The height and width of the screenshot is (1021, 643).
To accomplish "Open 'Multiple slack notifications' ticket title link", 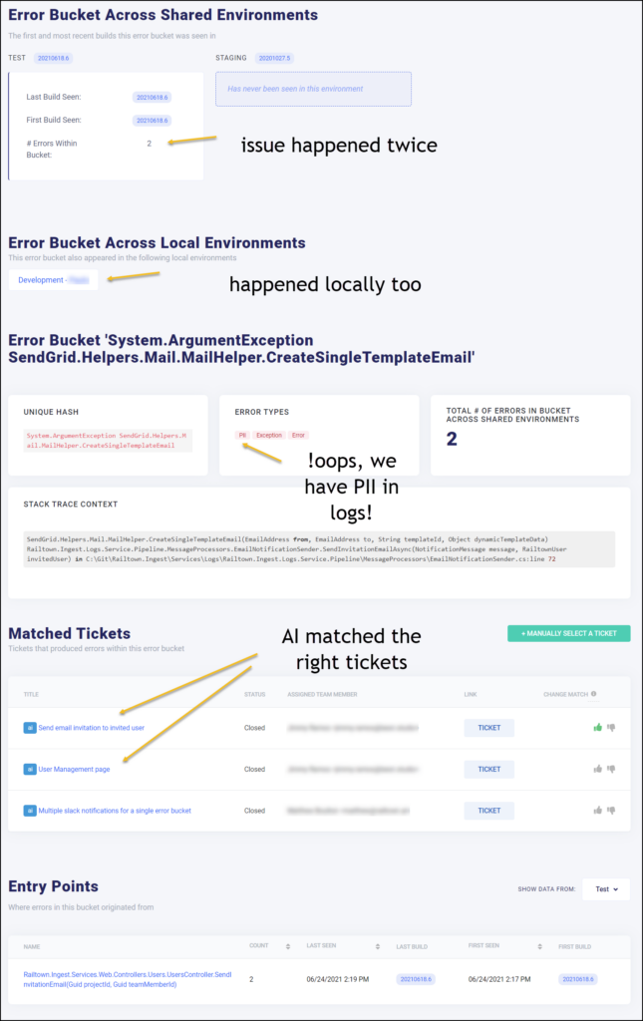I will [114, 811].
